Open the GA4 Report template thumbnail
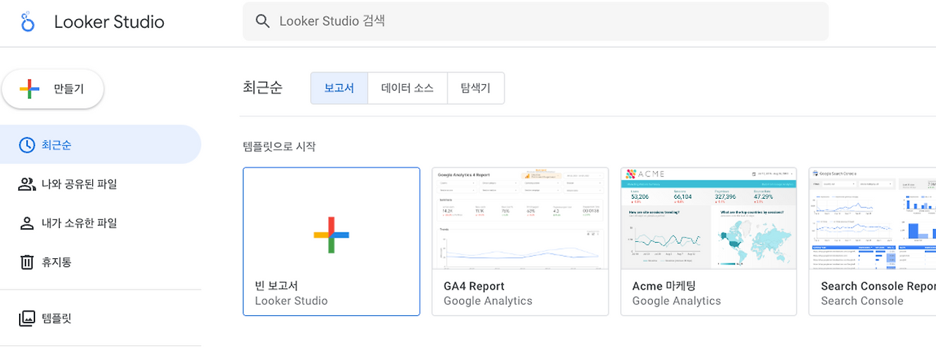The height and width of the screenshot is (351, 936). coord(521,219)
